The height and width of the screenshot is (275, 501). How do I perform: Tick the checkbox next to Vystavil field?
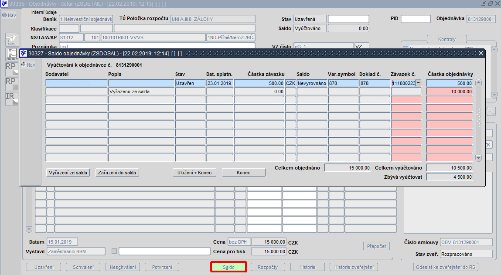[114, 251]
